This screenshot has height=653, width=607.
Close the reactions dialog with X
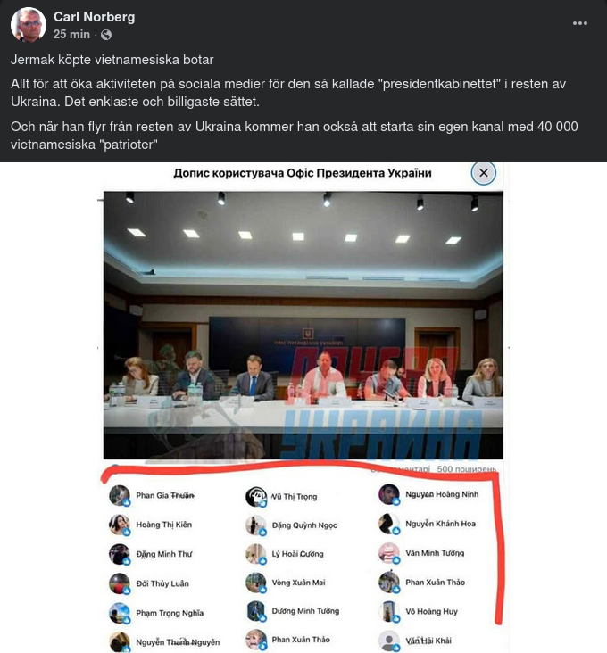[483, 172]
